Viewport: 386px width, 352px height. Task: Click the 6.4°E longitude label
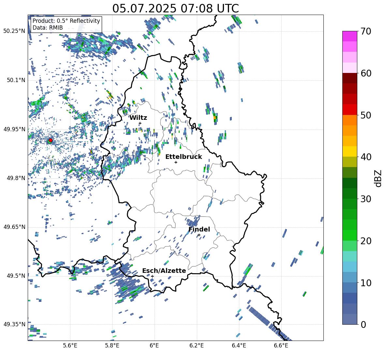[239, 345]
